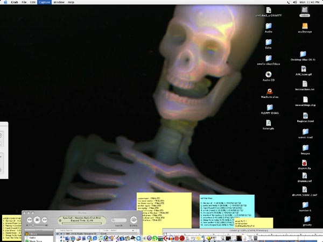The width and height of the screenshot is (323, 242).
Task: Click the Browse eye button in iTunes
Action: coord(134,220)
